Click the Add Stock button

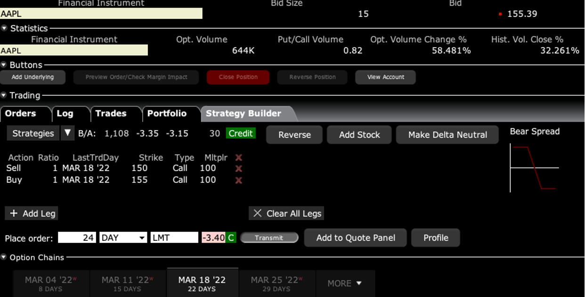(359, 135)
